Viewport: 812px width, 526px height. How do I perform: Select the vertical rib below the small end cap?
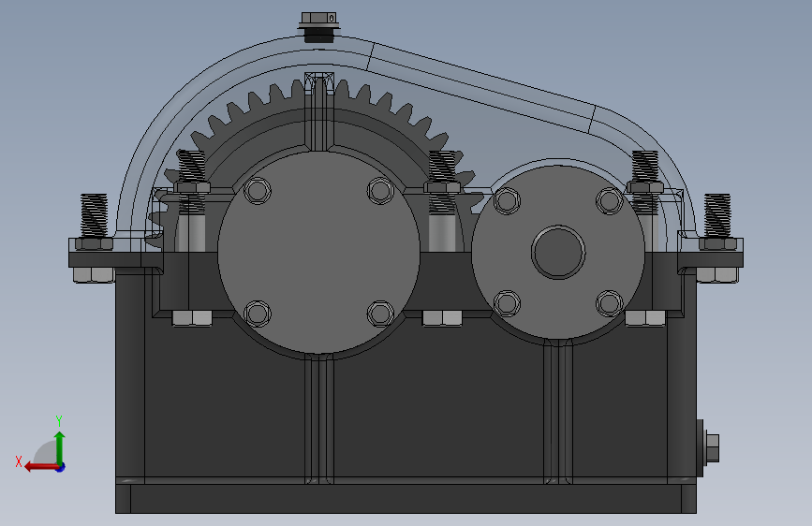(x=558, y=412)
